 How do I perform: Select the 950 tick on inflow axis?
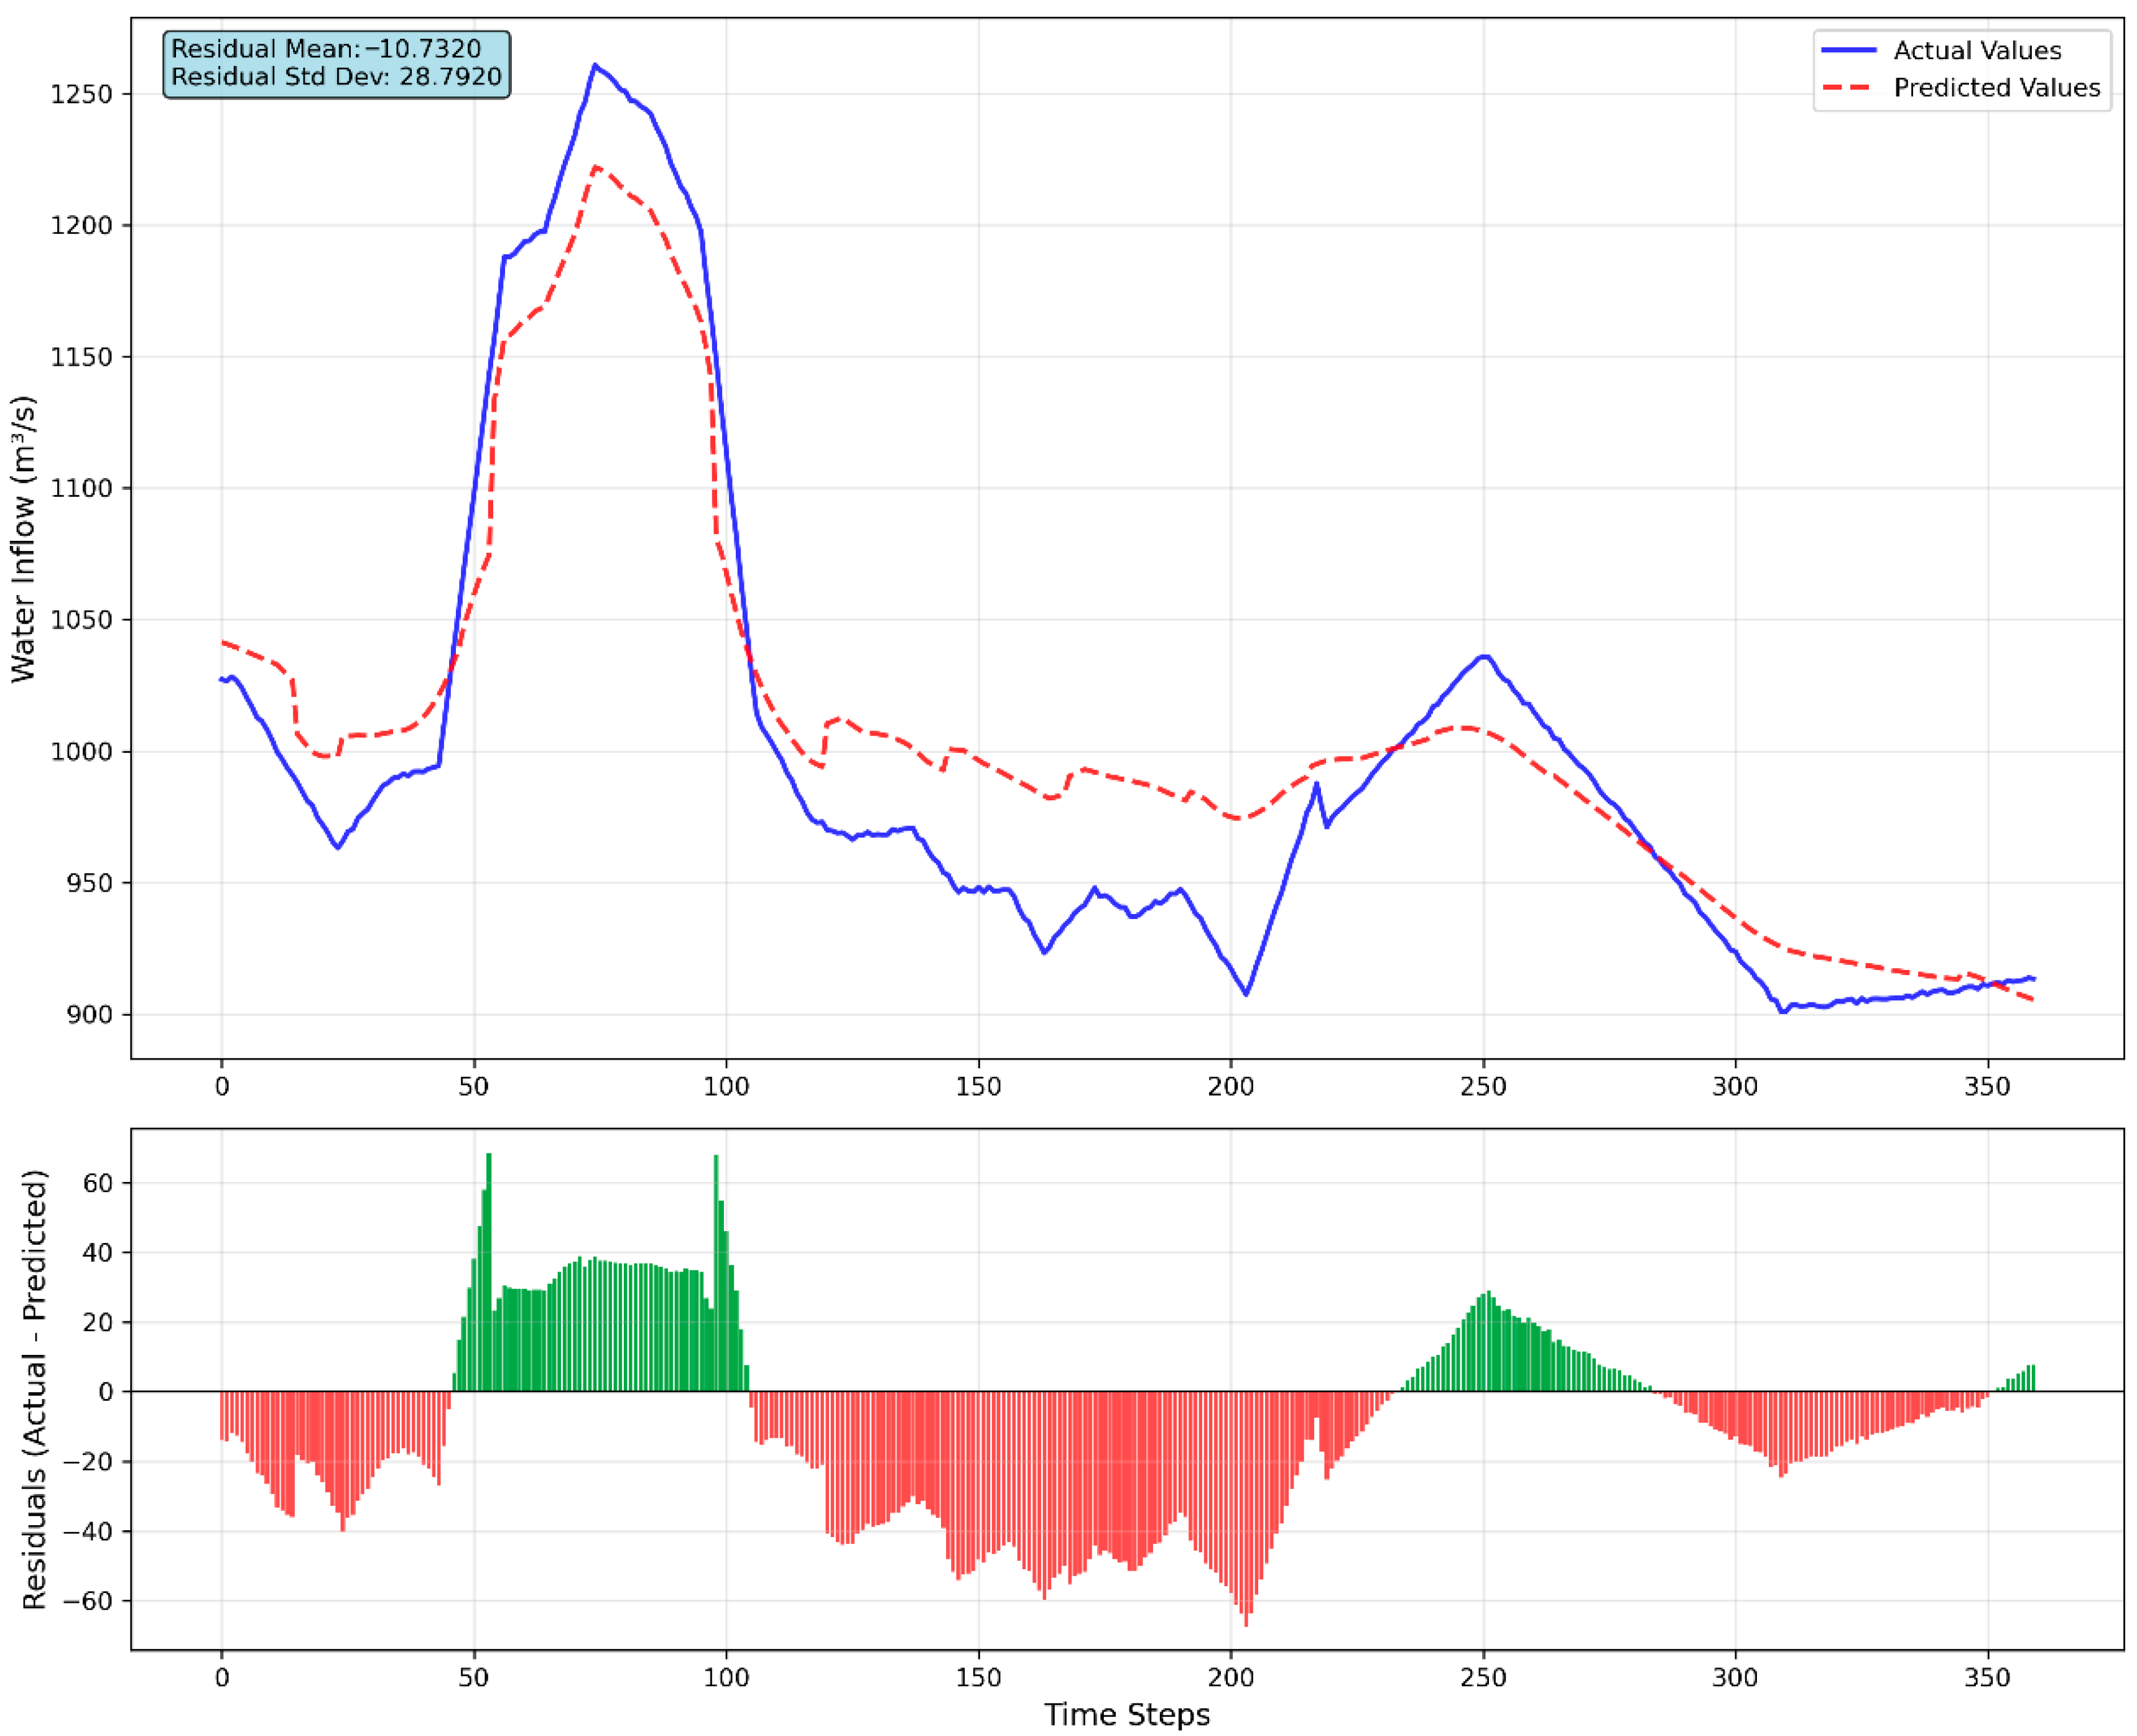click(x=90, y=884)
